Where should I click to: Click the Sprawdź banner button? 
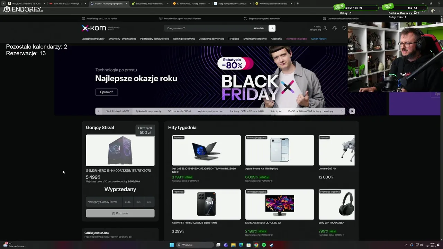(x=107, y=92)
